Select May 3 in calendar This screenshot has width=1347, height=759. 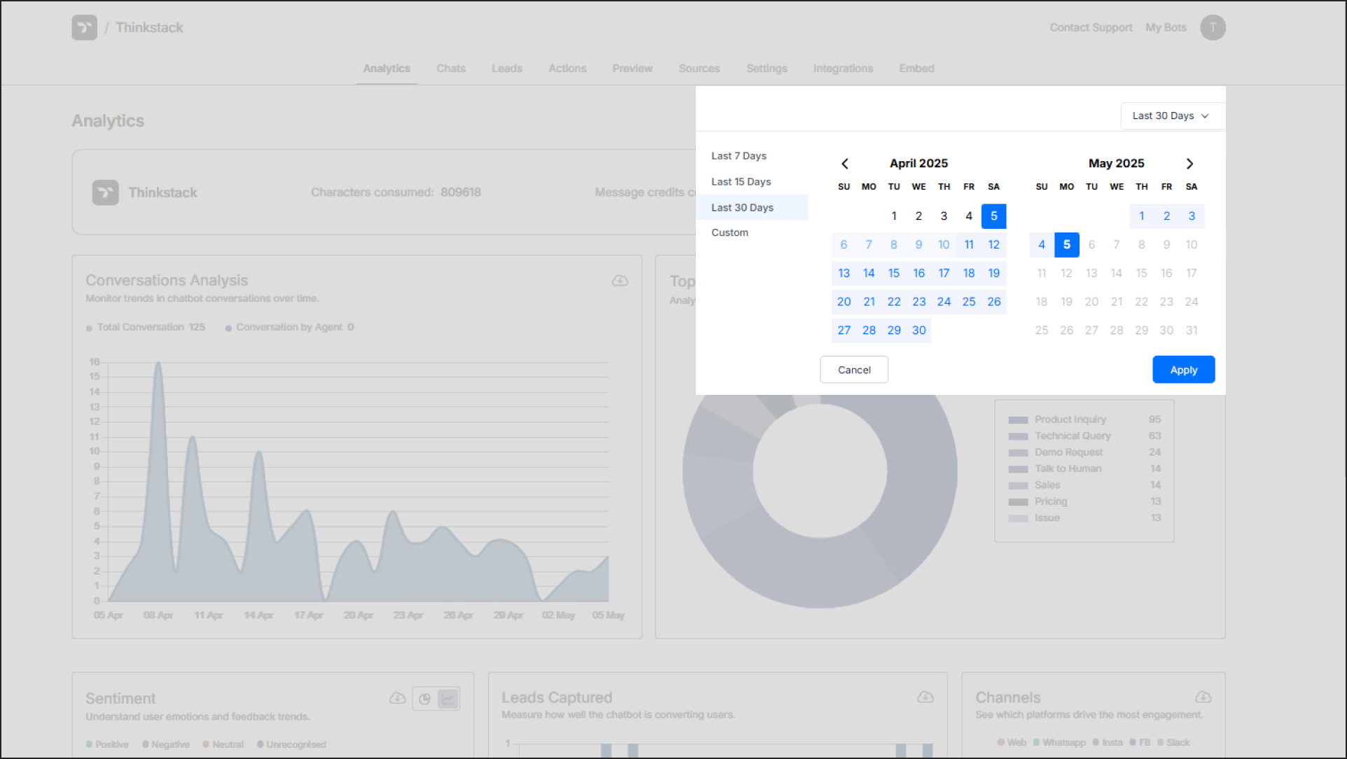click(x=1191, y=216)
